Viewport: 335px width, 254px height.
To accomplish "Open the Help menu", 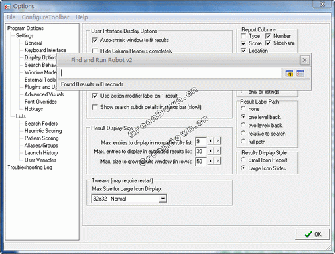I will (x=82, y=17).
